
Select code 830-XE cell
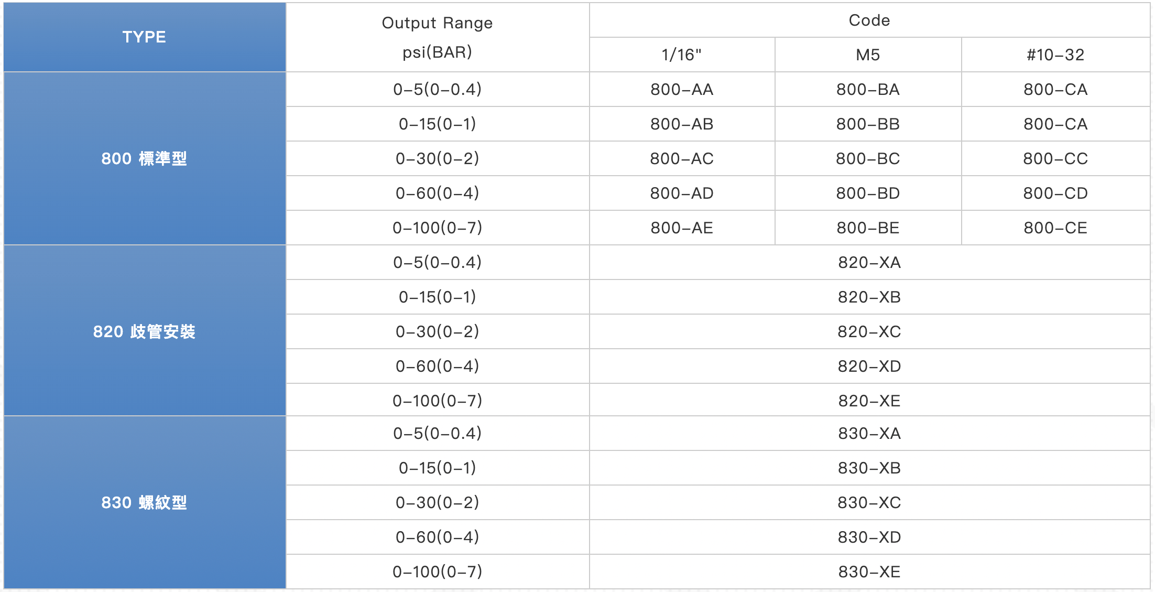(869, 572)
